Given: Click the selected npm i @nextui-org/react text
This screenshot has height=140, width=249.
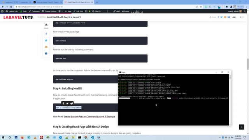Looking at the screenshot, I should pos(68,107).
